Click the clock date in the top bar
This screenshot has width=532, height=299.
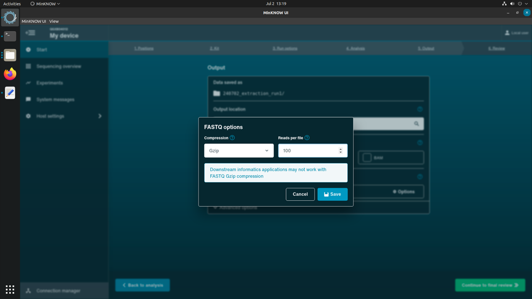point(276,4)
